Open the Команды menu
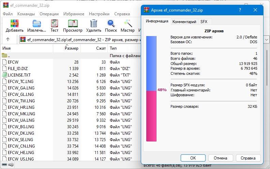This screenshot has width=270, height=169. (x=26, y=14)
